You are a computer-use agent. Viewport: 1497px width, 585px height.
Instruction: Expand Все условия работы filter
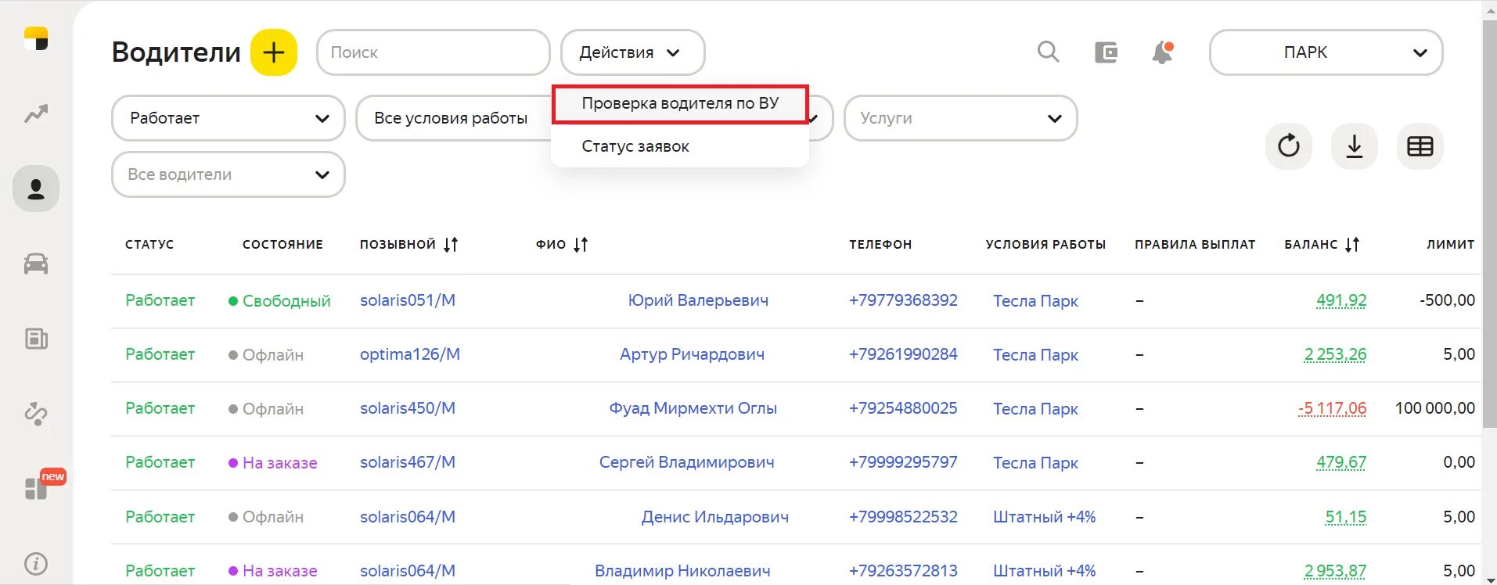[x=454, y=118]
